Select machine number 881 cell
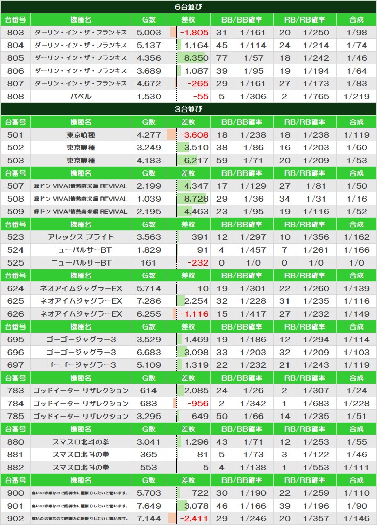Viewport: 377px width, 525px height. point(15,455)
